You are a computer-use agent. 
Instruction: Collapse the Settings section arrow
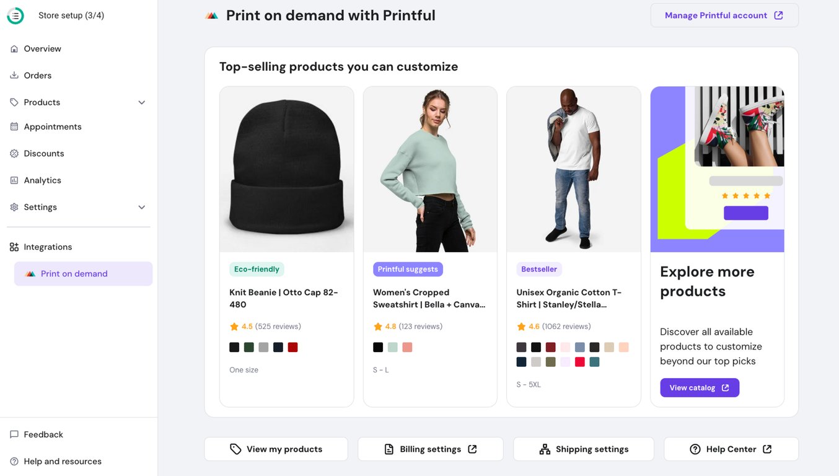[x=142, y=206]
